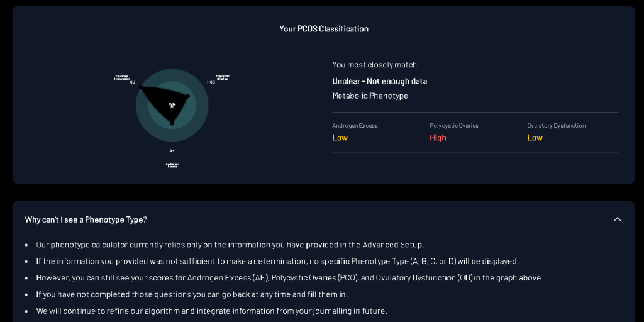Click the "Why can't I see a Phenotype Type?" header

click(x=86, y=219)
